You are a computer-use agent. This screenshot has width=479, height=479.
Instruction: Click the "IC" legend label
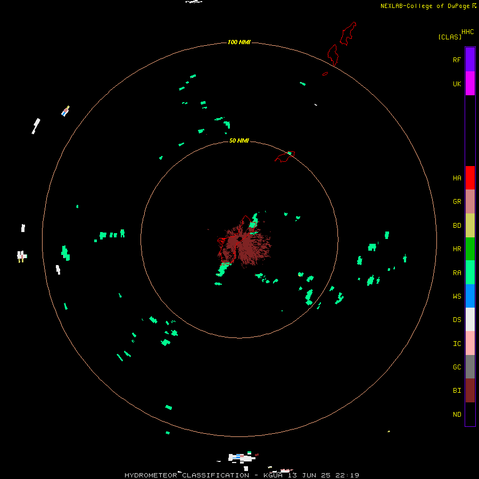click(x=457, y=344)
